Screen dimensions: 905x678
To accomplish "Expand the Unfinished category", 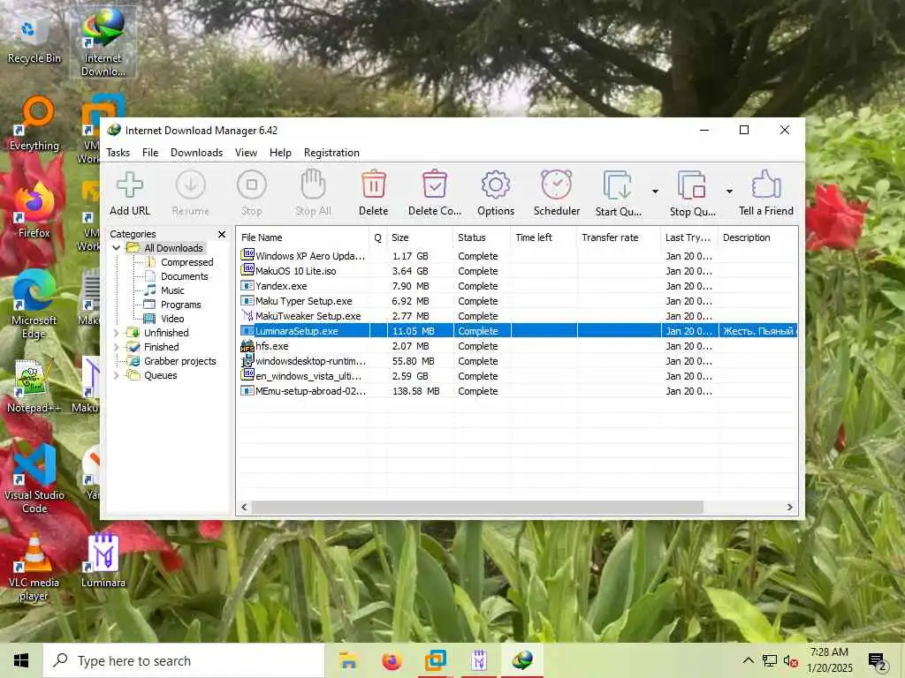I will pyautogui.click(x=116, y=333).
